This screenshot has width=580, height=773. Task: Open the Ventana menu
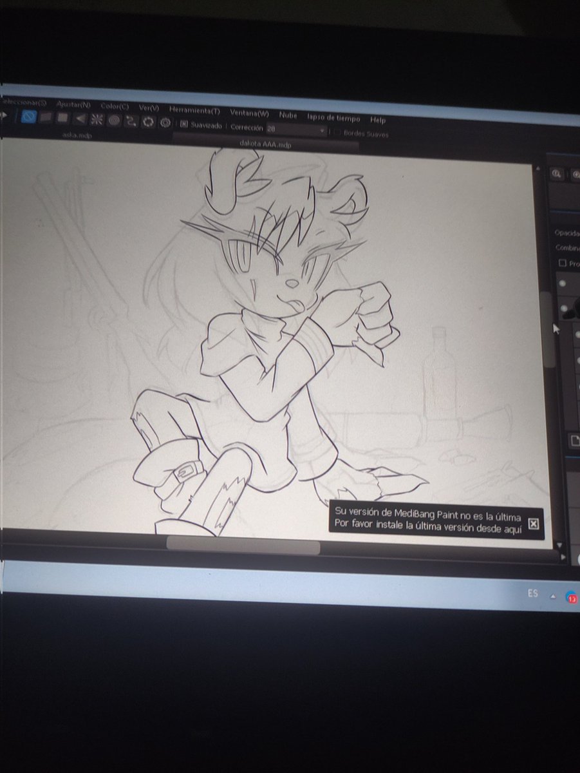[x=249, y=112]
